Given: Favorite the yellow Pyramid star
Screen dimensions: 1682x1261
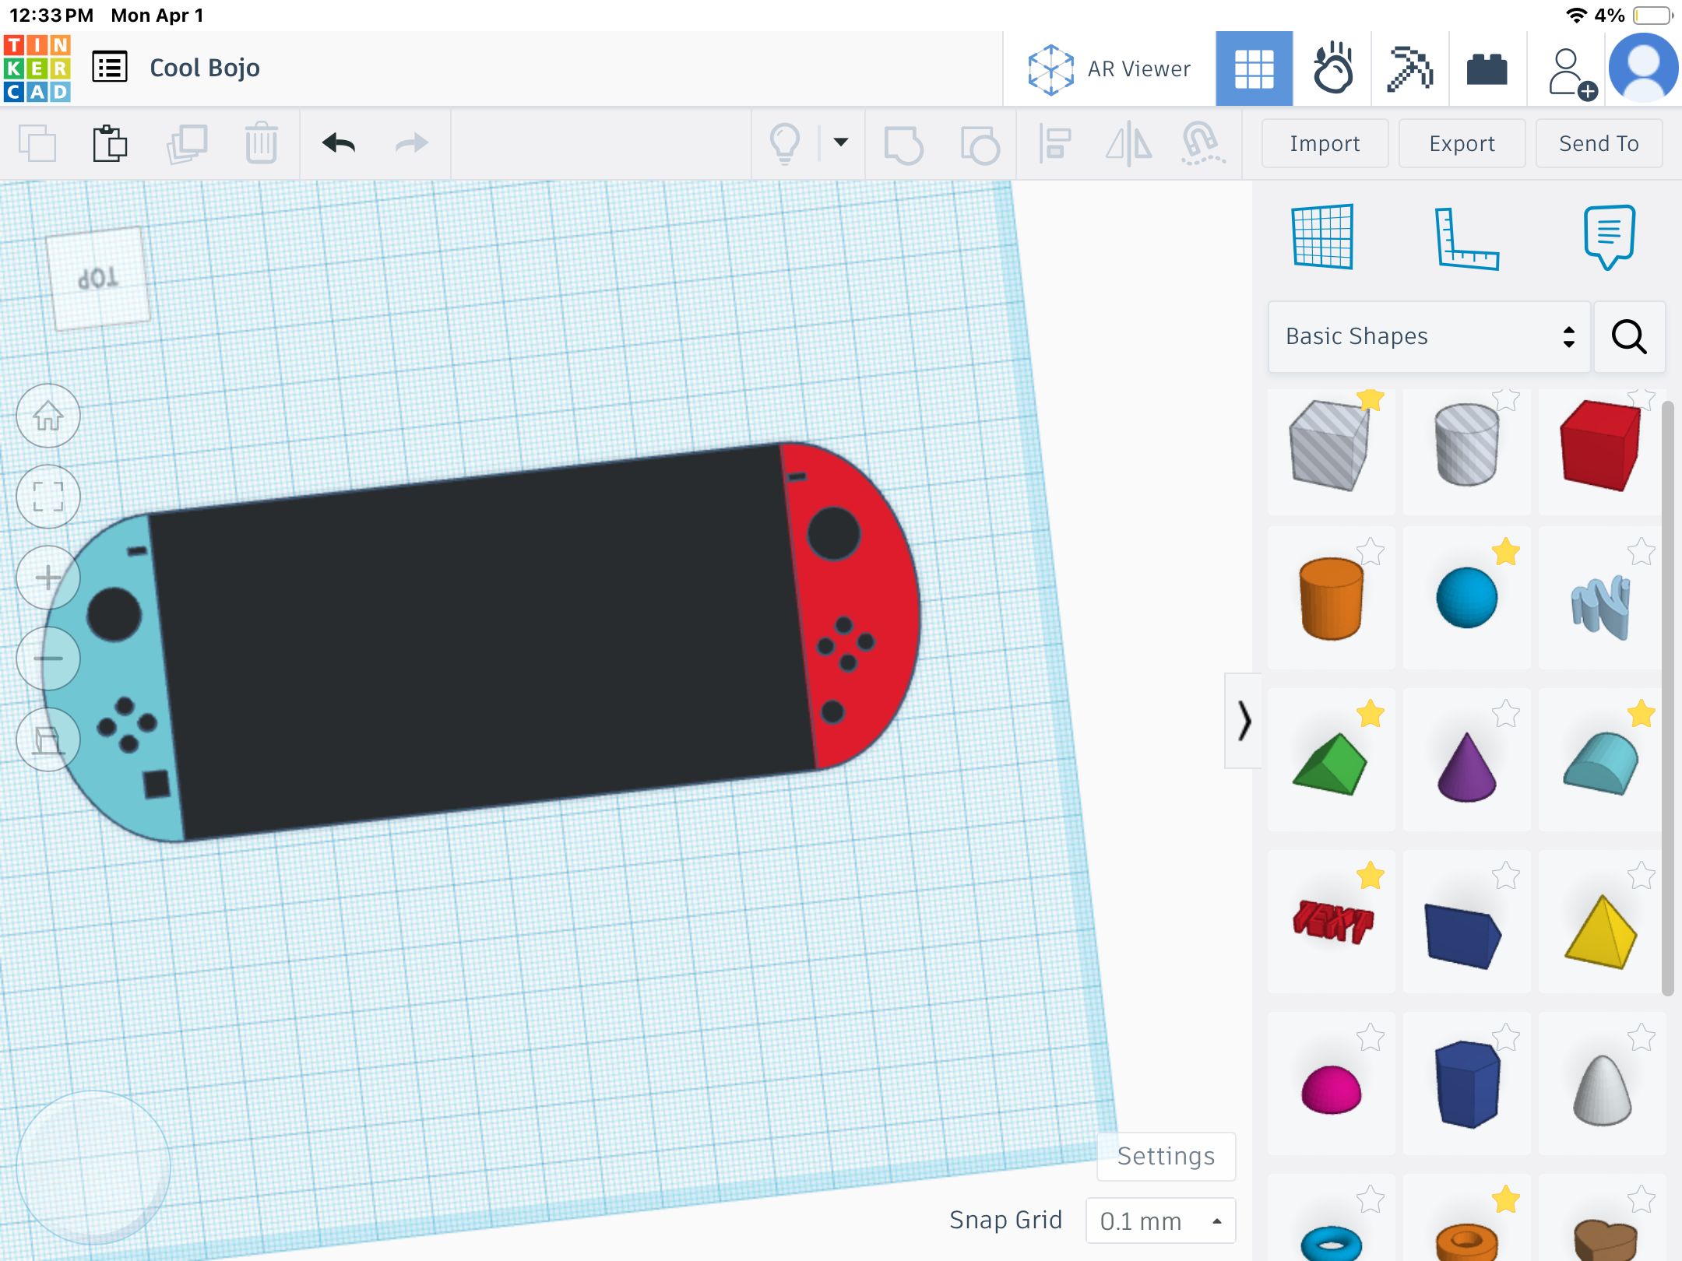Looking at the screenshot, I should tap(1642, 876).
